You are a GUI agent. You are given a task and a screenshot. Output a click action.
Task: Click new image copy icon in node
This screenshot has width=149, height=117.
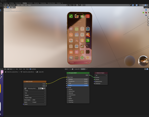[41, 88]
